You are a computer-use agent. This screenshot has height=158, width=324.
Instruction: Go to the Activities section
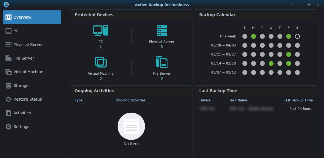[x=22, y=113]
